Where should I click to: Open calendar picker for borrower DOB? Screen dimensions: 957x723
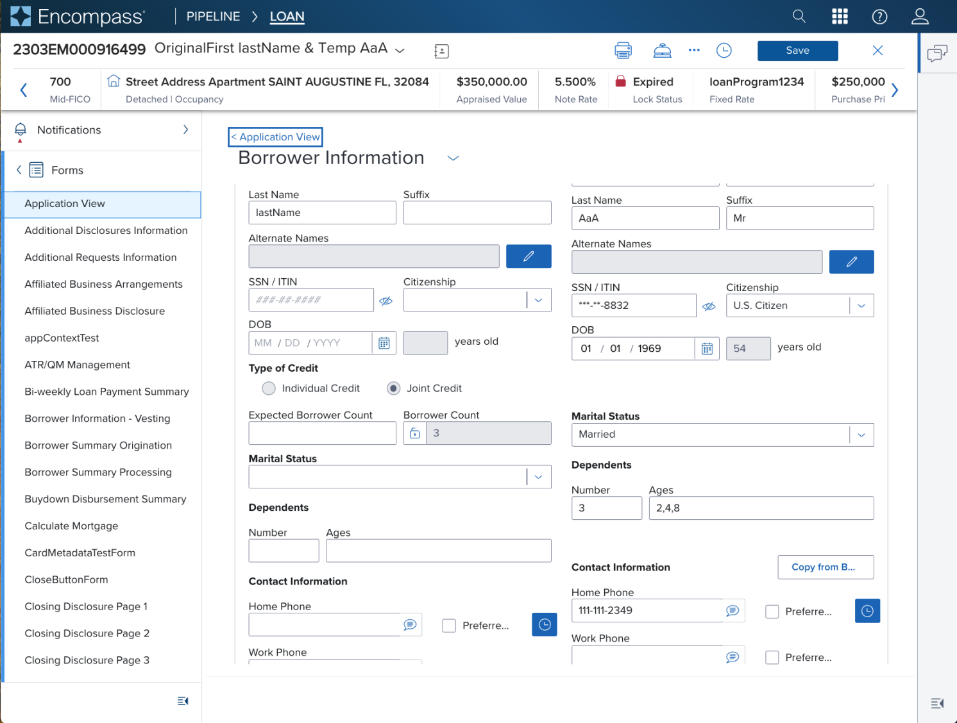click(x=384, y=343)
